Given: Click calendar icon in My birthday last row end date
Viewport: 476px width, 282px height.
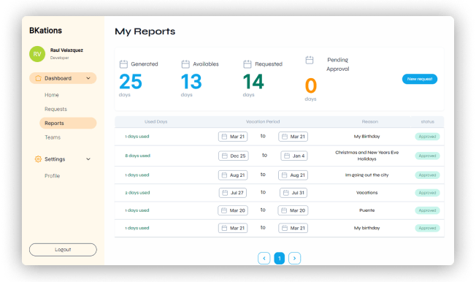Looking at the screenshot, I should (285, 228).
